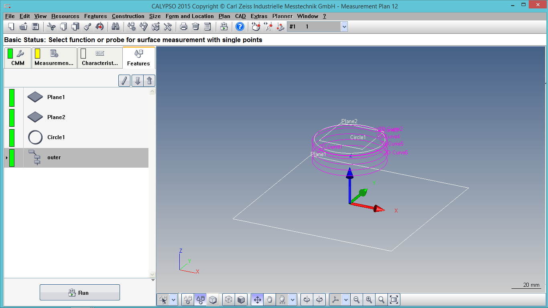Screen dimensions: 548x308
Task: Toggle the light cube CAD model display
Action: coord(212,300)
